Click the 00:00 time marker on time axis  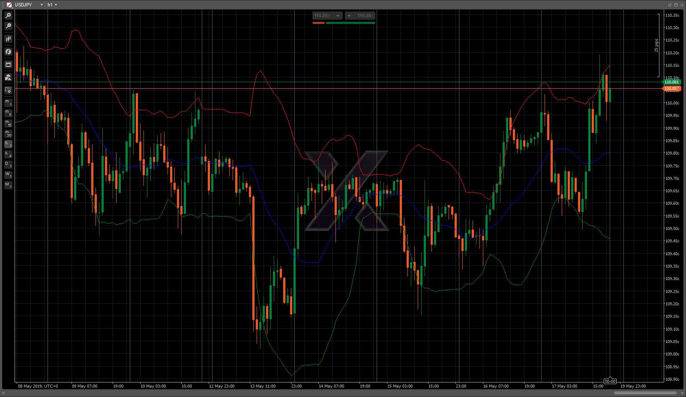(x=610, y=381)
